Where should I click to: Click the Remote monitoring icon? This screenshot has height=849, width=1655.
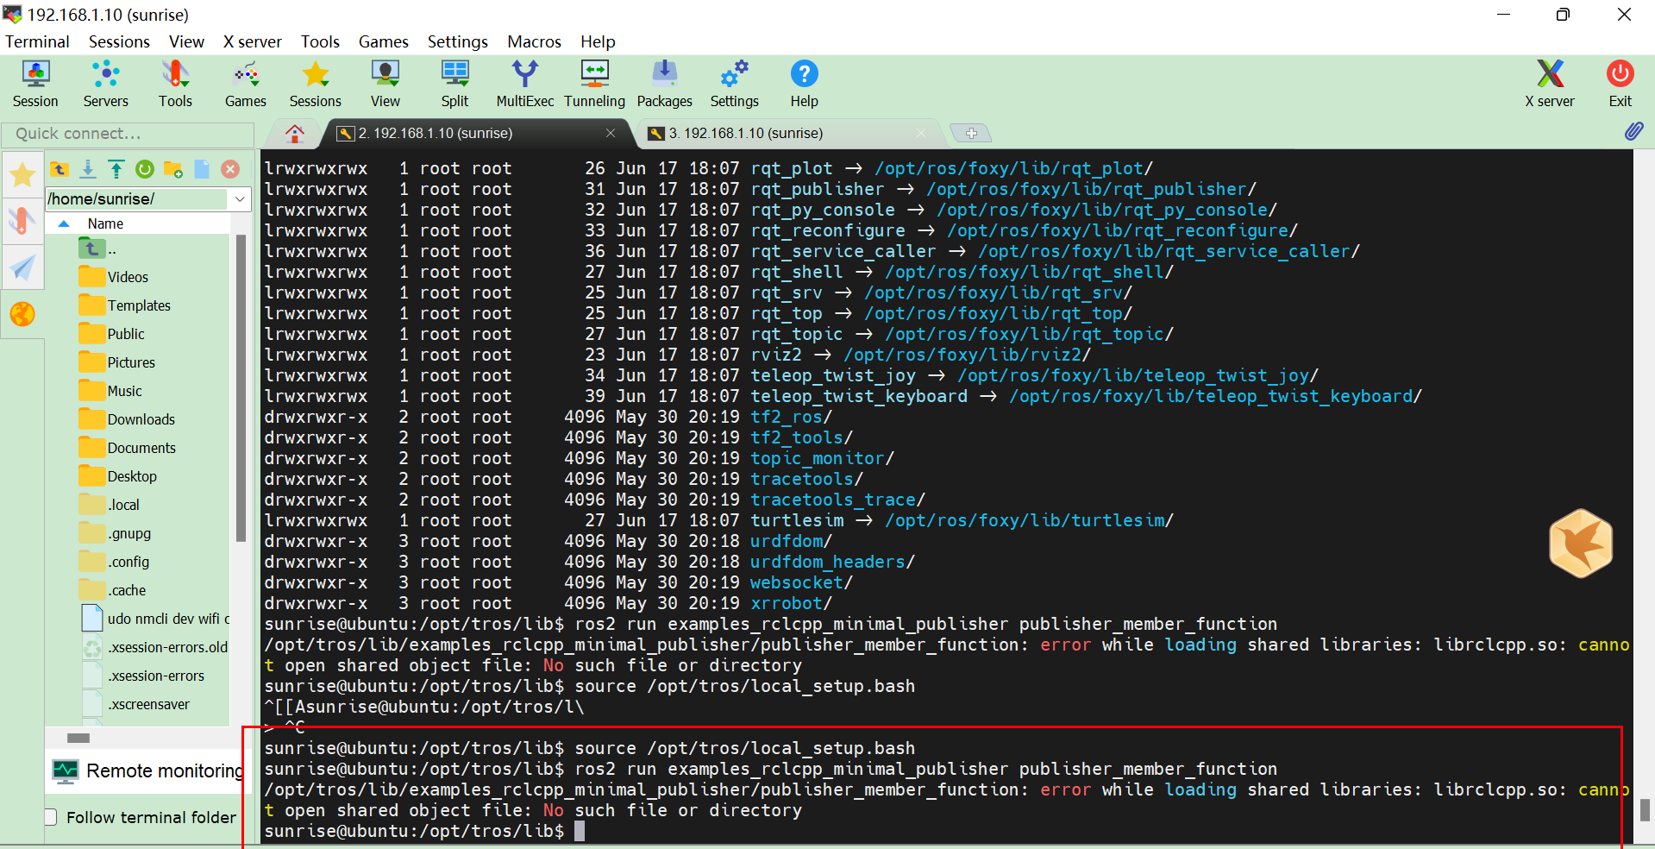coord(65,770)
